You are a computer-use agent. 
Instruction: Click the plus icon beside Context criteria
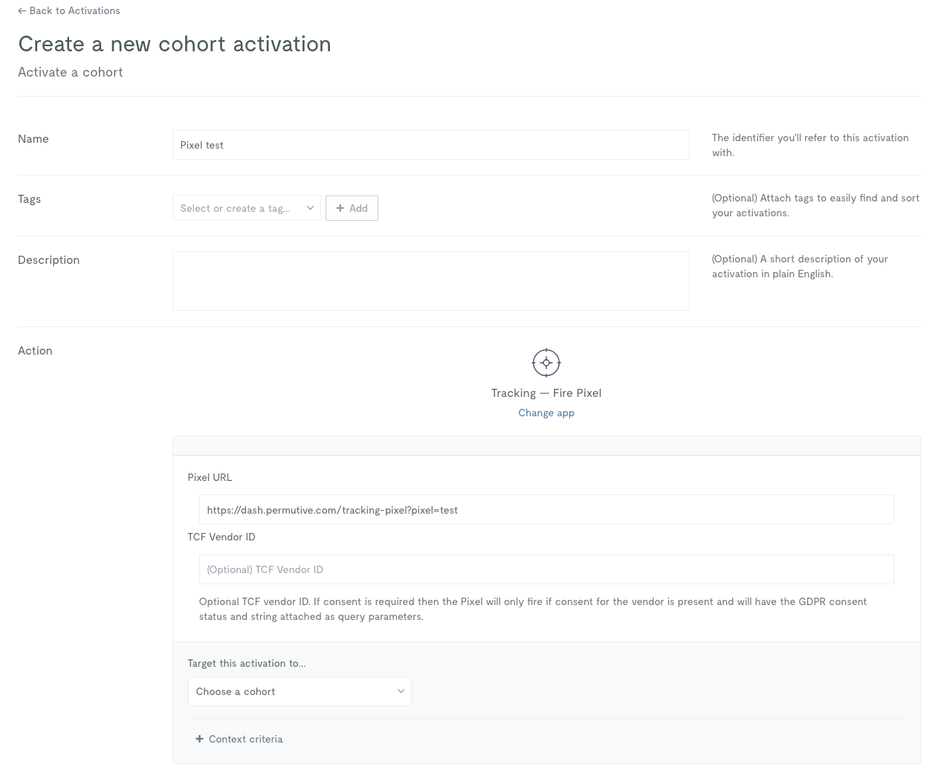coord(199,739)
